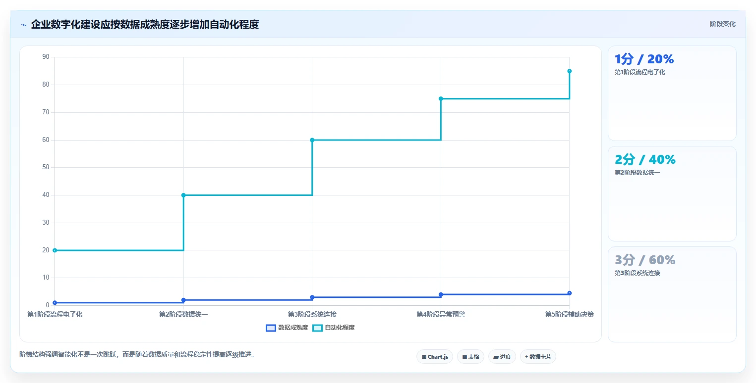Click the 自动化程度 point at value 75

point(441,98)
